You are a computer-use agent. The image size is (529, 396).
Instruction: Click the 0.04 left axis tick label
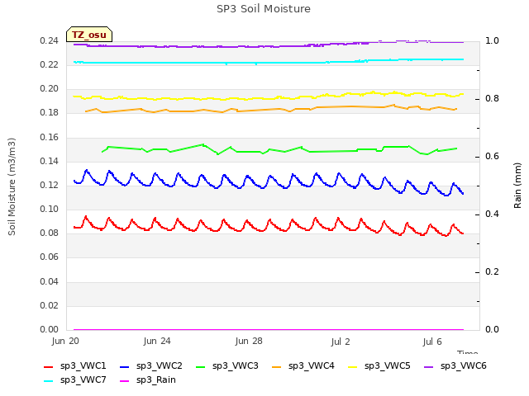[50, 281]
